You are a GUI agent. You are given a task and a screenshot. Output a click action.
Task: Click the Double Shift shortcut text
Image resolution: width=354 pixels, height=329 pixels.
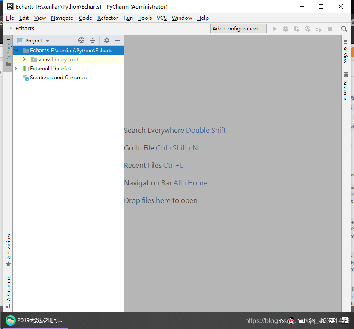pyautogui.click(x=206, y=130)
